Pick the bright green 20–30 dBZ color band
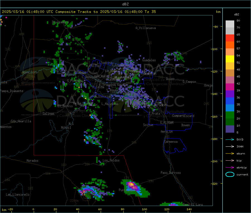 (x=230, y=115)
